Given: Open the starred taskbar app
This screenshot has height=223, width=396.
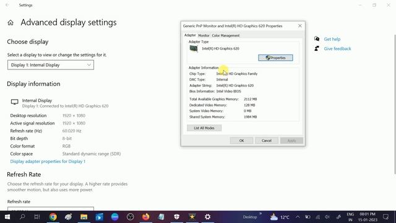Looking at the screenshot, I should pyautogui.click(x=192, y=217).
